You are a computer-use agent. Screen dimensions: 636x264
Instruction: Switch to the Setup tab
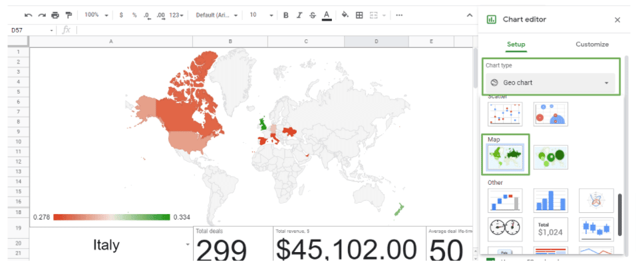pyautogui.click(x=516, y=44)
